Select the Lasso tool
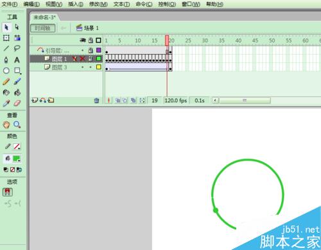 [17, 48]
